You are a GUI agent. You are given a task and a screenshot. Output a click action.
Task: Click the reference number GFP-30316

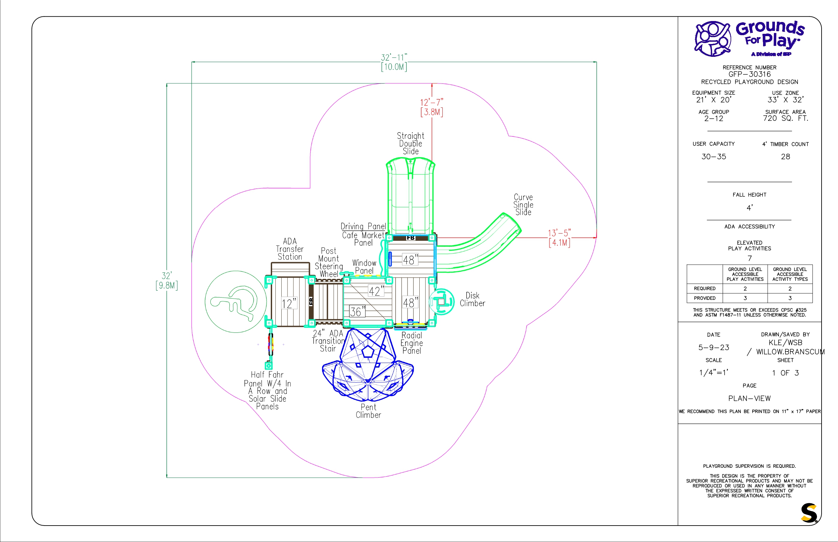point(749,74)
